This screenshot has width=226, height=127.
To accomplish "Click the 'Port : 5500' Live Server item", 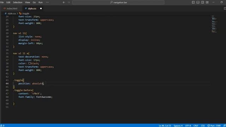I will [x=214, y=126].
